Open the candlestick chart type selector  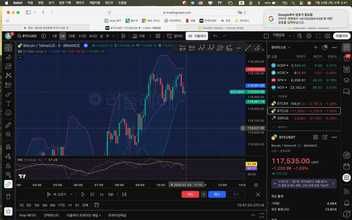pos(123,36)
